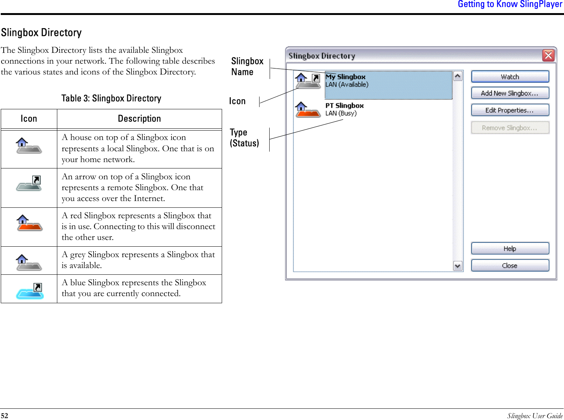Click the remote Slingbox arrow icon in table

coord(29,183)
